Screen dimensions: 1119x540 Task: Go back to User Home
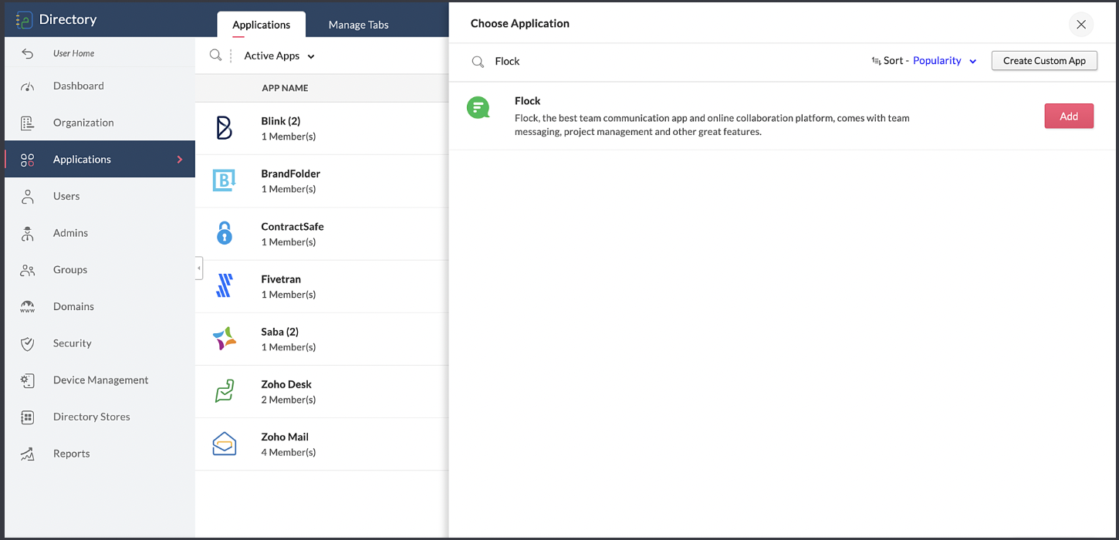[x=73, y=53]
